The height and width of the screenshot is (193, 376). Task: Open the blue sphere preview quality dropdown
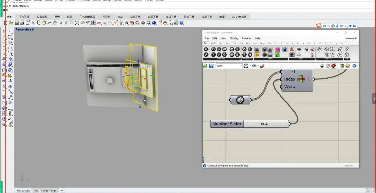click(357, 66)
